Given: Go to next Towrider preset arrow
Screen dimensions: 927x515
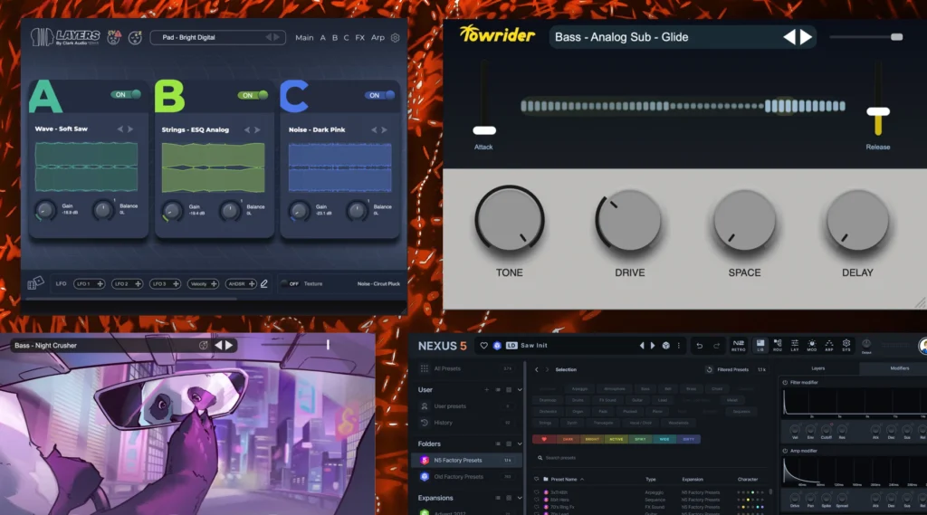Looking at the screenshot, I should coord(807,37).
